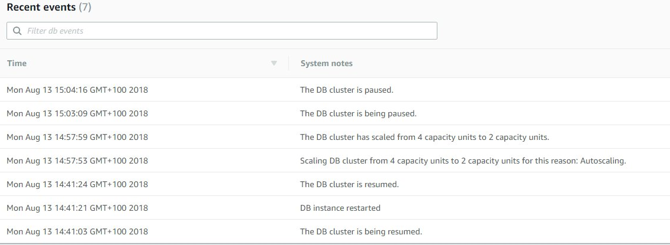Select 'The DB cluster is resumed.' note
Screen dimensions: 670x245
(349, 184)
